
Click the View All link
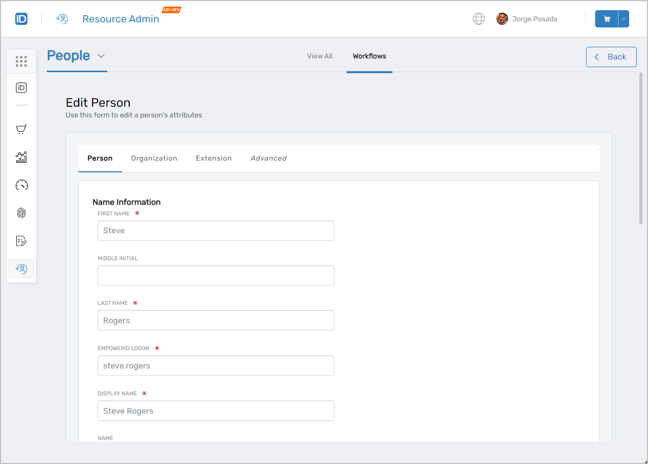tap(320, 56)
